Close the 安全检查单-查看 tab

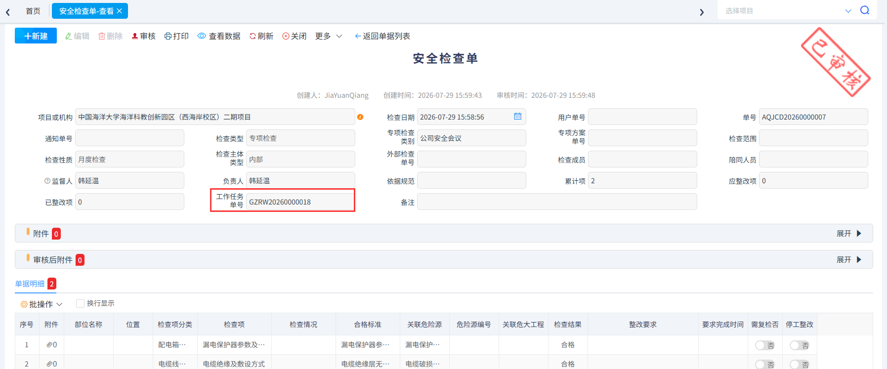click(120, 11)
